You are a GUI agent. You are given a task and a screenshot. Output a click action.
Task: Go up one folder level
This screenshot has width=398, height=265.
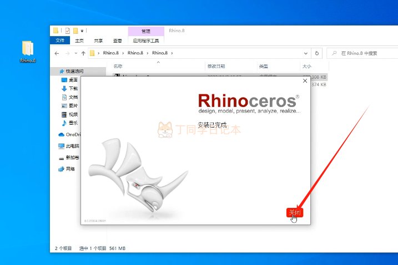(x=83, y=53)
